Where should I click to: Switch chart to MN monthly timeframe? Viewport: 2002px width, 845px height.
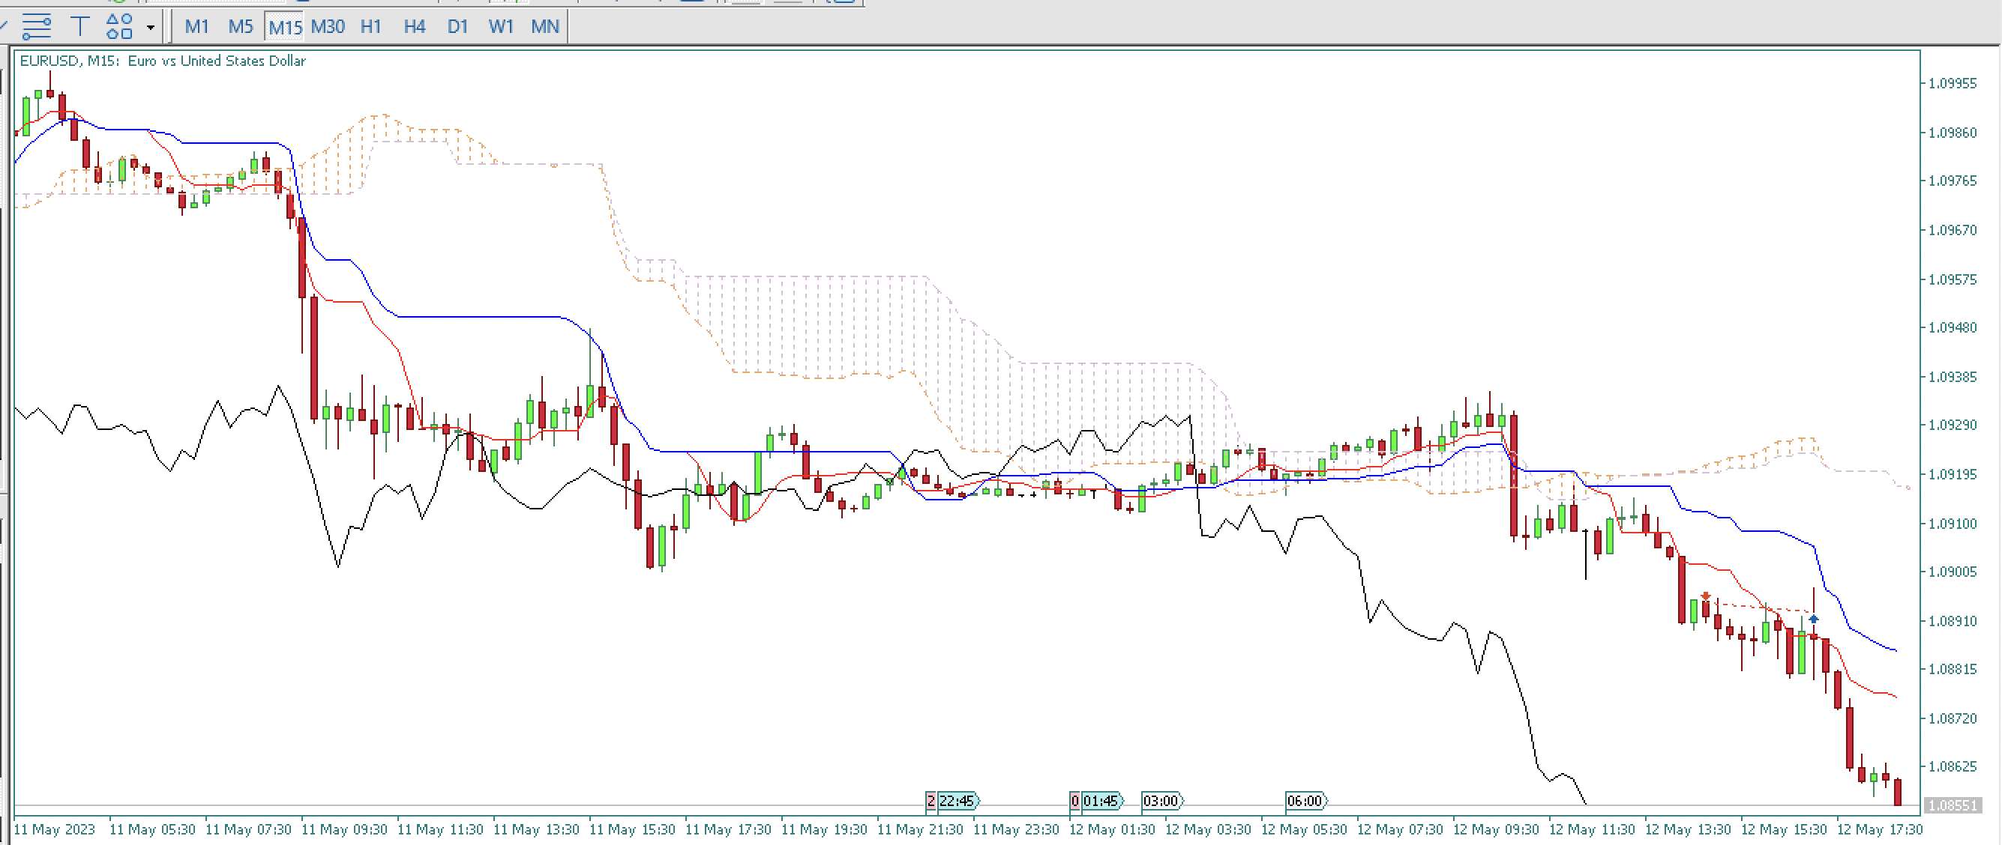pos(545,27)
